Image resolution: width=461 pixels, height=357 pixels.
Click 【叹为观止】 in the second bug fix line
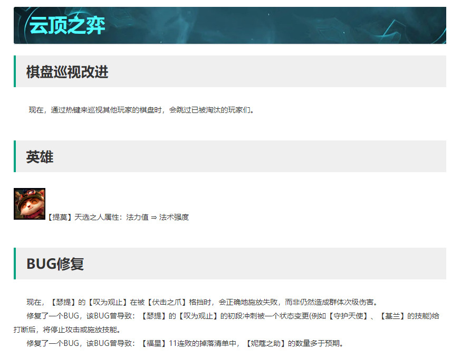point(198,316)
